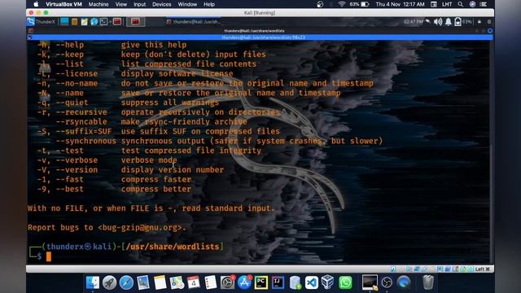Open the VirtualBox VM menu
The image size is (521, 293).
(x=63, y=4)
